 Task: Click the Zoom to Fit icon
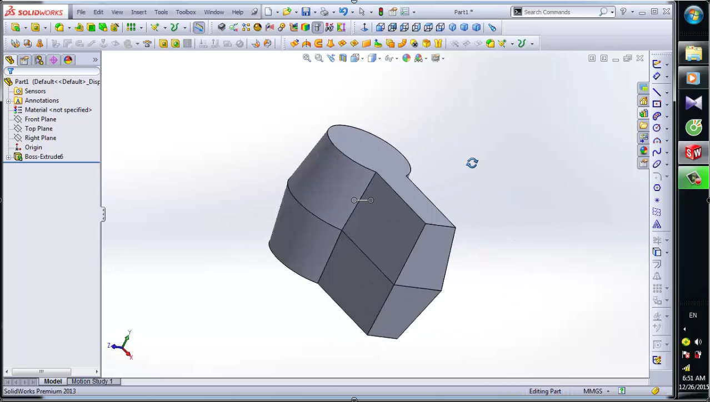click(307, 58)
